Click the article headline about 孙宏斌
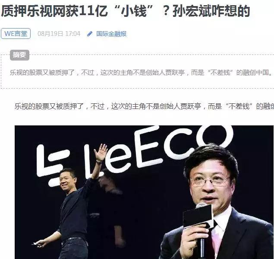This screenshot has height=259, width=274. coord(125,11)
